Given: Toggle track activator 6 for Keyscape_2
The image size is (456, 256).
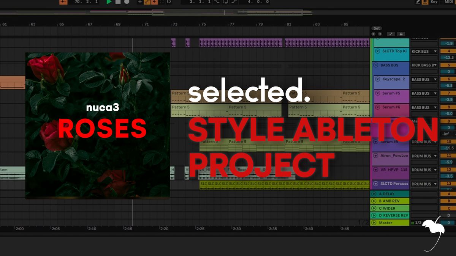Looking at the screenshot, I should 448,79.
